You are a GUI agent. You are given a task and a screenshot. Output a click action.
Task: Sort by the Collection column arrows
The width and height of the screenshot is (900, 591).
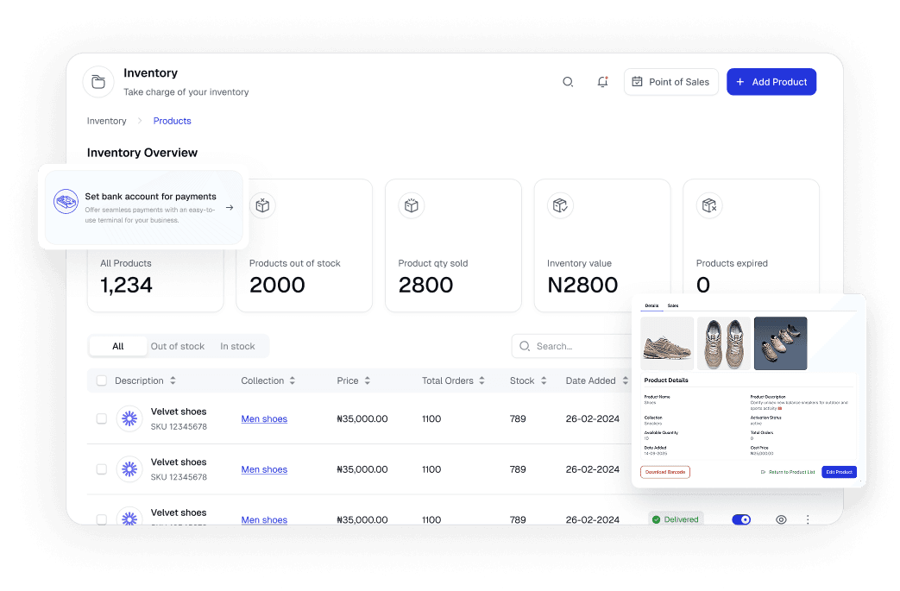pos(293,380)
